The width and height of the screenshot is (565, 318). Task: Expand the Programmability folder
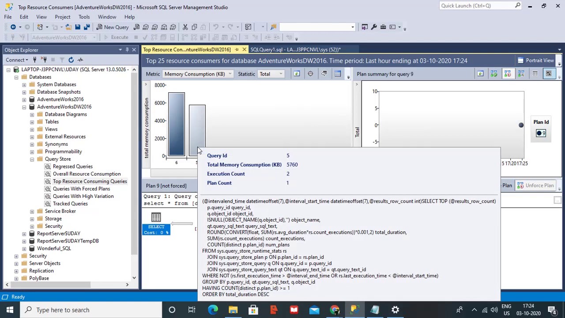32,151
